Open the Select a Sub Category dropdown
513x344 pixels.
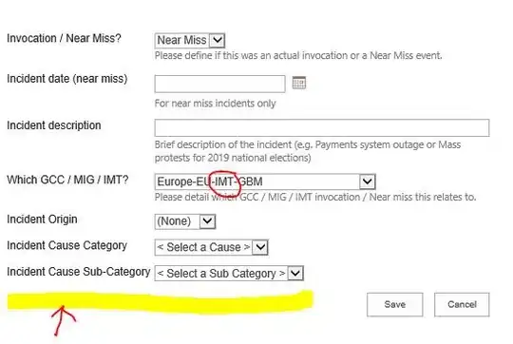(229, 274)
